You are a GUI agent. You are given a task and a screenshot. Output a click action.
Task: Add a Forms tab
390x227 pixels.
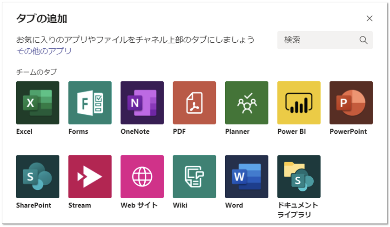click(90, 103)
